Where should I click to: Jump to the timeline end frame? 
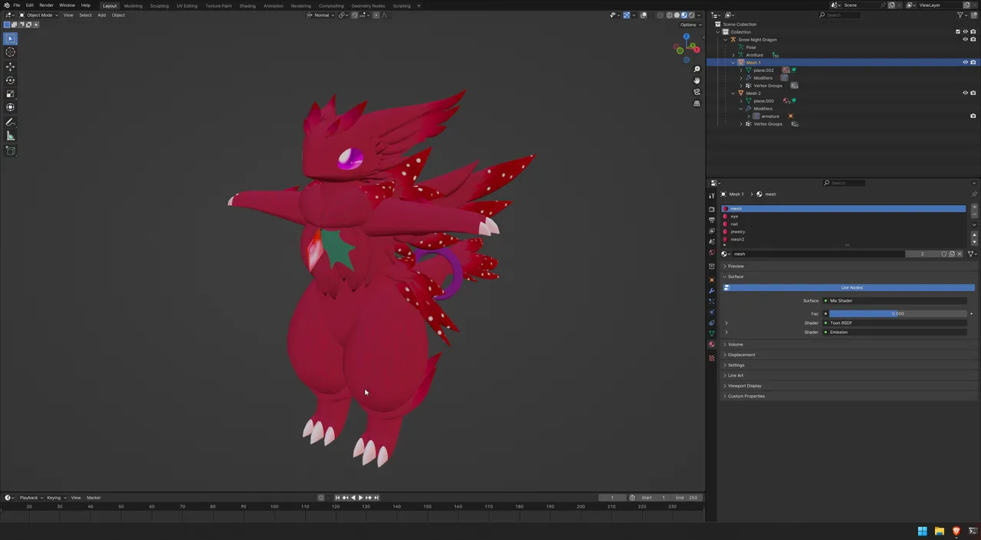376,498
